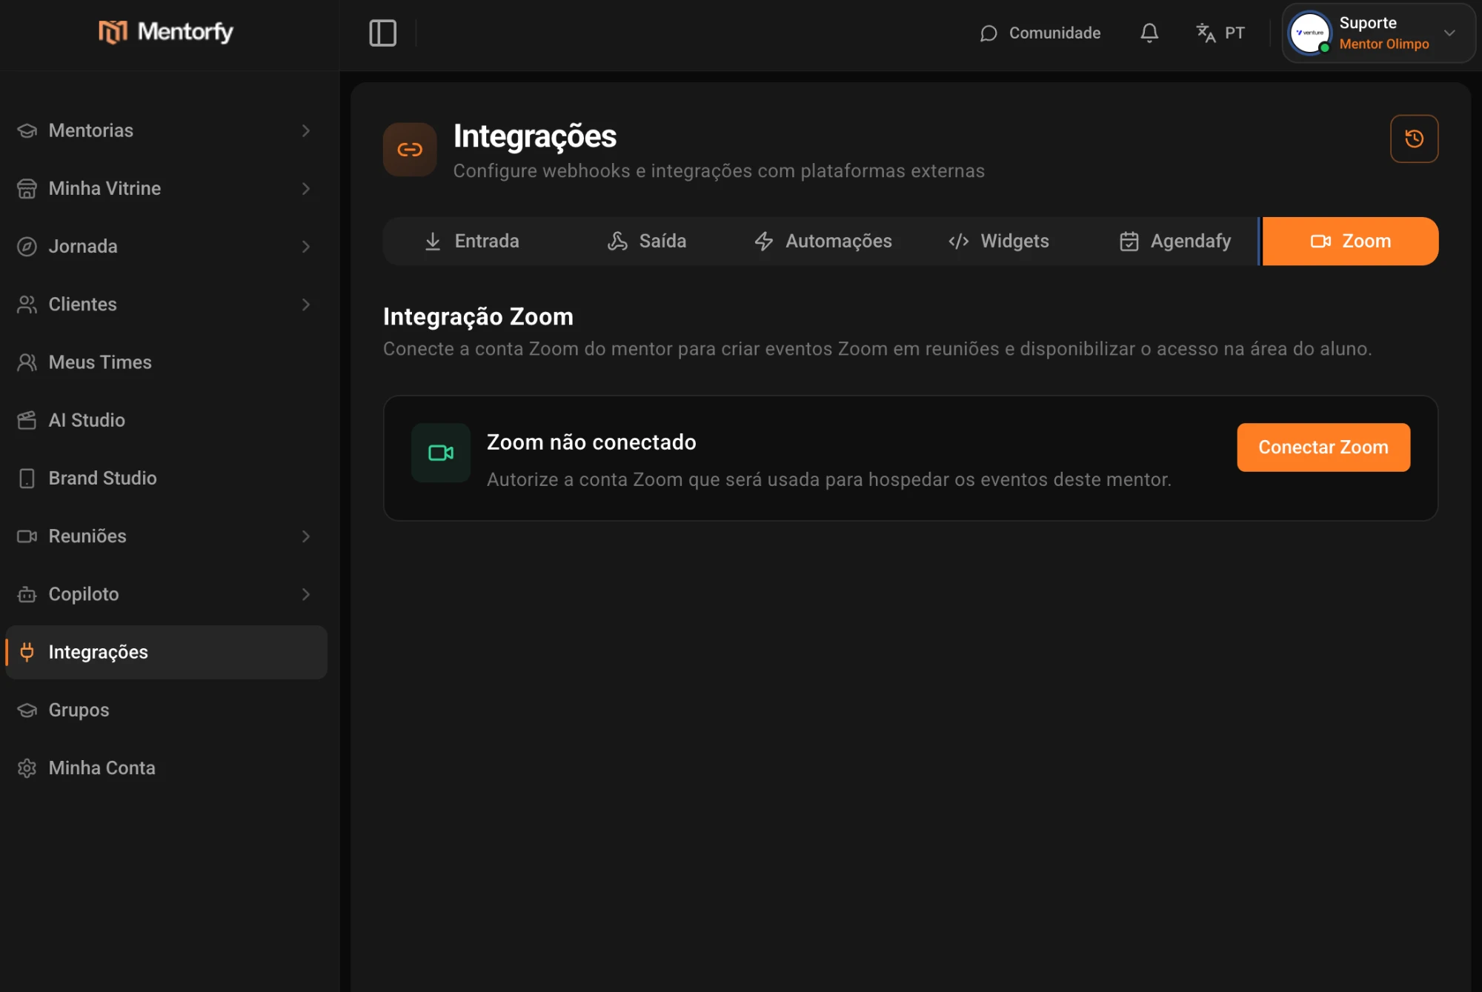Image resolution: width=1482 pixels, height=992 pixels.
Task: Click the Copiloto robot icon
Action: (27, 594)
